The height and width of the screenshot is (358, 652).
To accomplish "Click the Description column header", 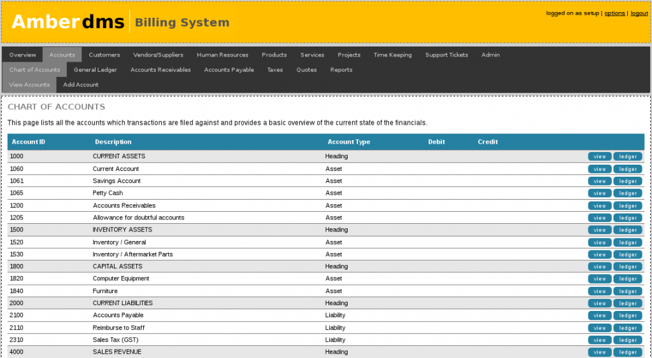I will point(113,142).
